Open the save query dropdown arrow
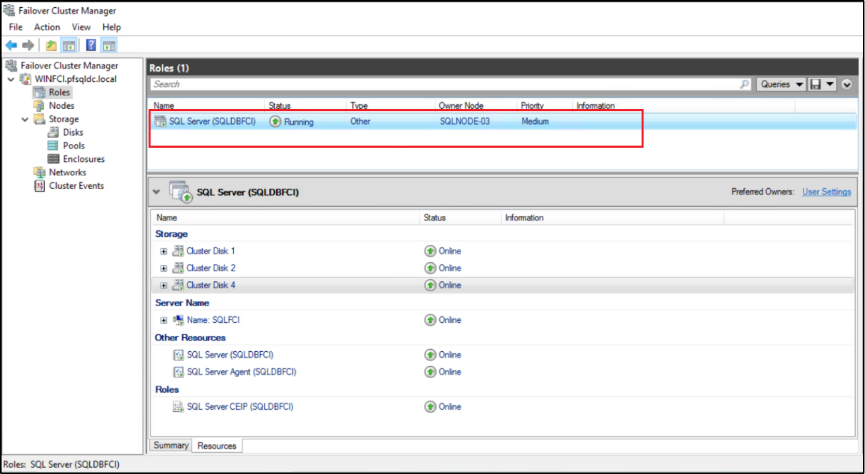The image size is (865, 474). [830, 84]
